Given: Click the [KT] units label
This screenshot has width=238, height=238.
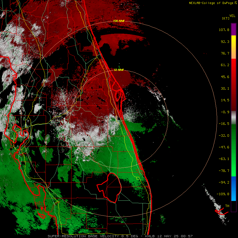Looking at the screenshot, I should 226,18.
